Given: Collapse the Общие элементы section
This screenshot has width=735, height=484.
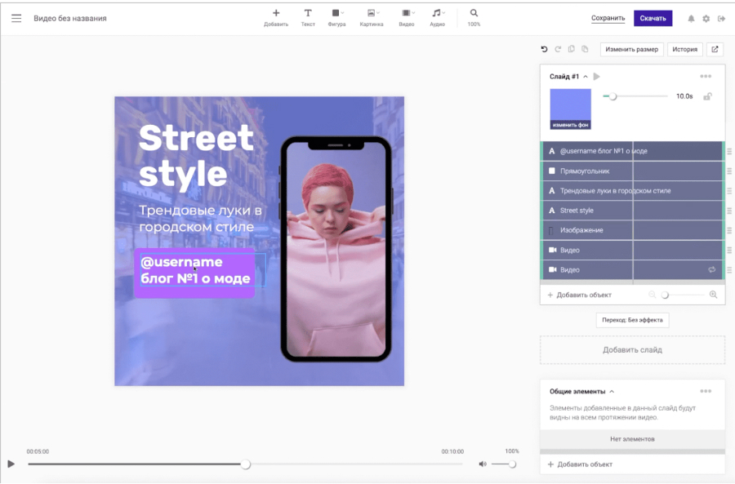Looking at the screenshot, I should click(612, 391).
